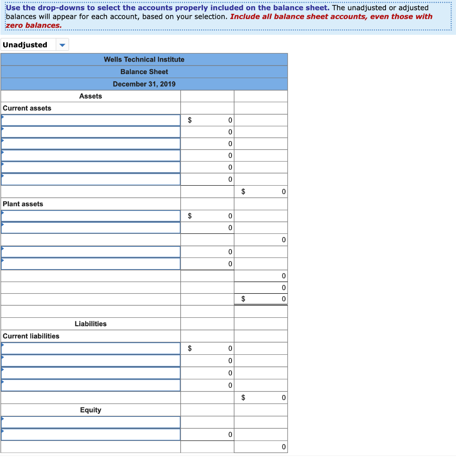Open the second Plant assets account dropdown

pyautogui.click(x=91, y=228)
